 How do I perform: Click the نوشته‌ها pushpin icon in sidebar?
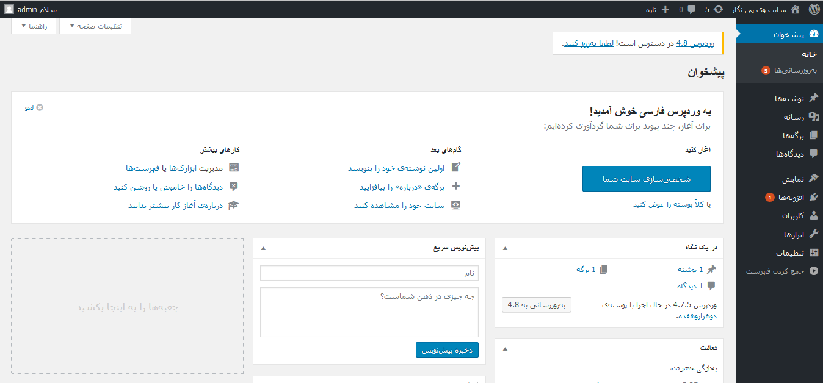click(813, 98)
